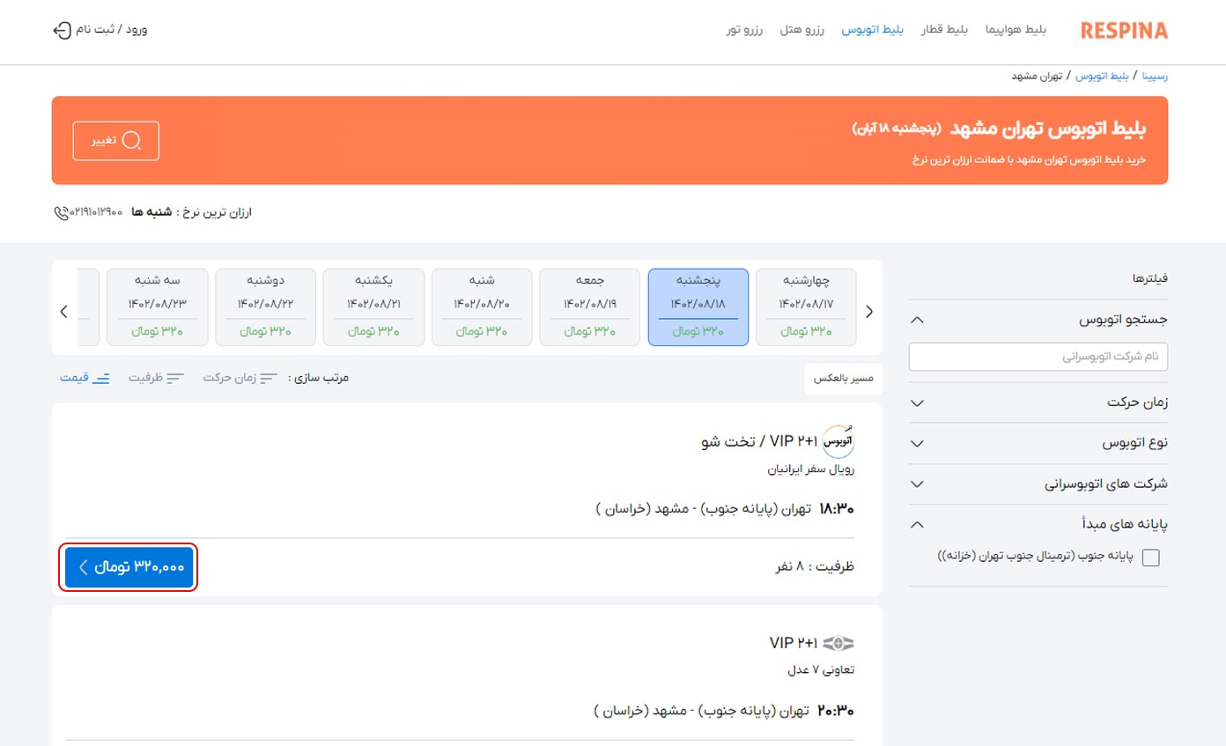Image resolution: width=1226 pixels, height=746 pixels.
Task: Open the بلیط قطار navigation item
Action: [945, 28]
